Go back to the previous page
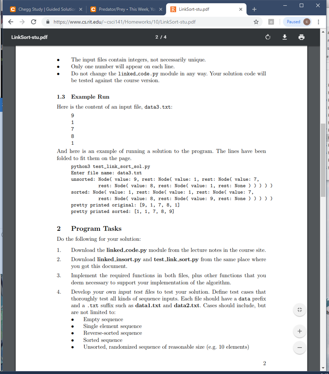 pyautogui.click(x=11, y=22)
